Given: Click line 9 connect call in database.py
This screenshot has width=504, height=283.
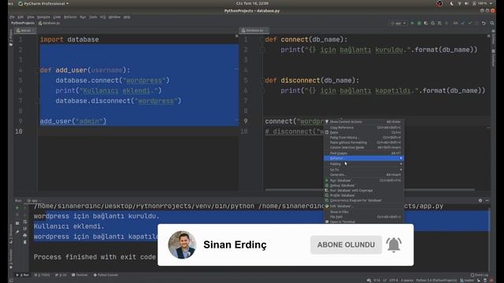Looking at the screenshot, I should click(x=295, y=121).
